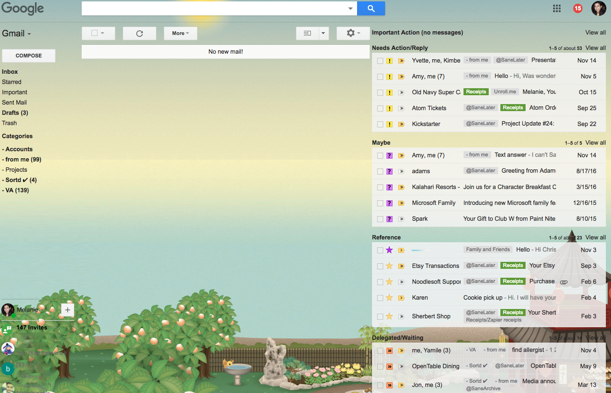Check the OpenTable Dining email checkbox
Image resolution: width=611 pixels, height=393 pixels.
coord(380,366)
